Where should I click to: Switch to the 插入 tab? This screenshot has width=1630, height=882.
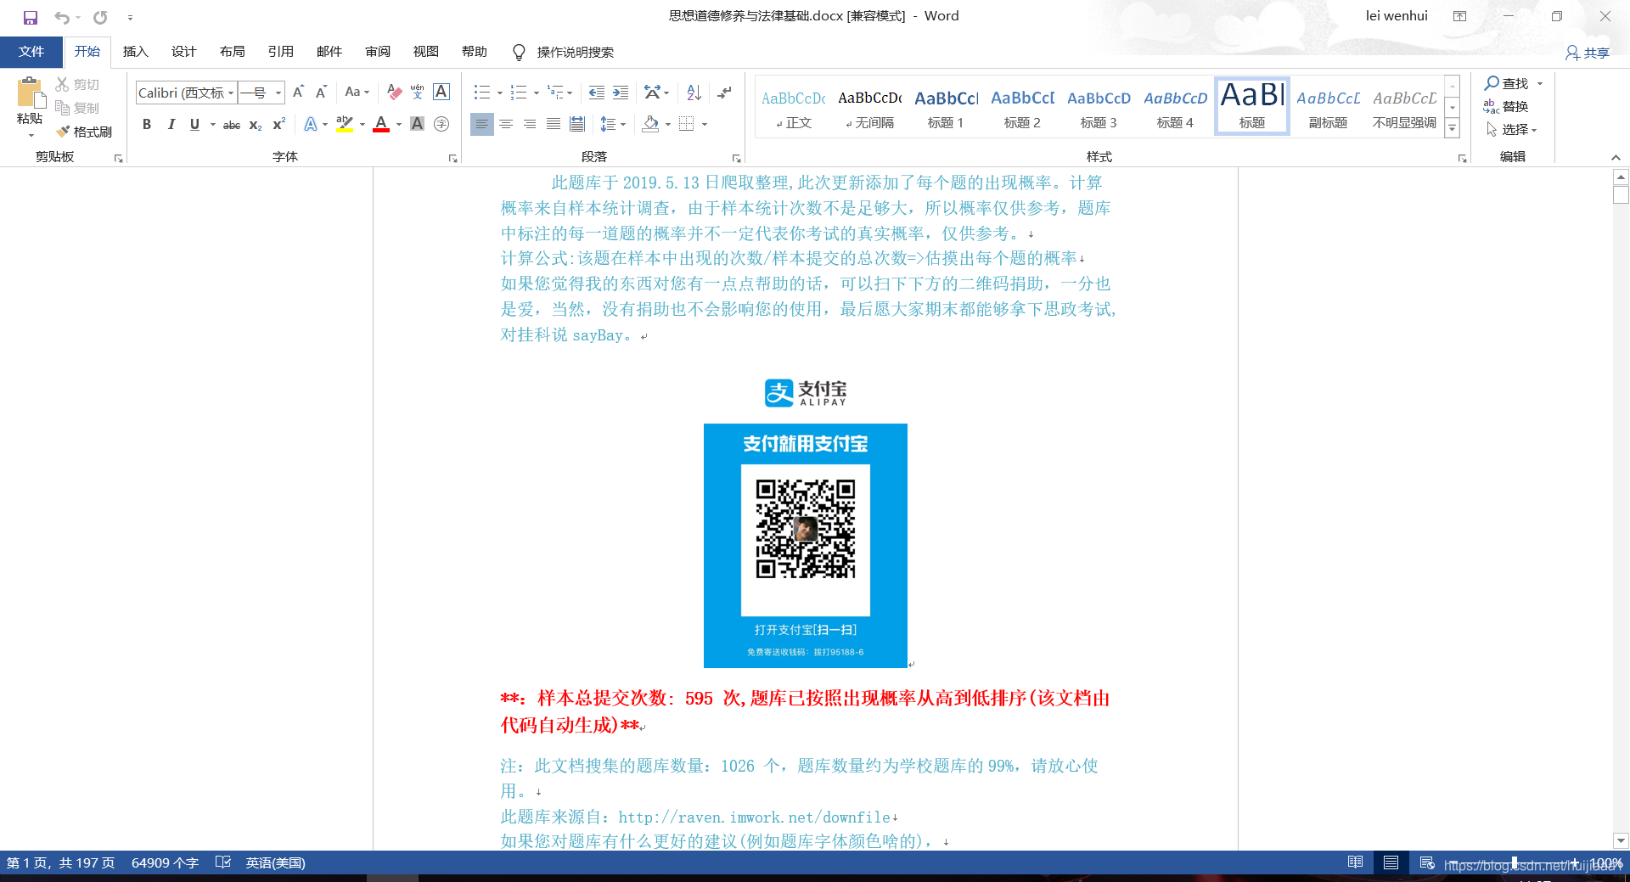(x=135, y=52)
